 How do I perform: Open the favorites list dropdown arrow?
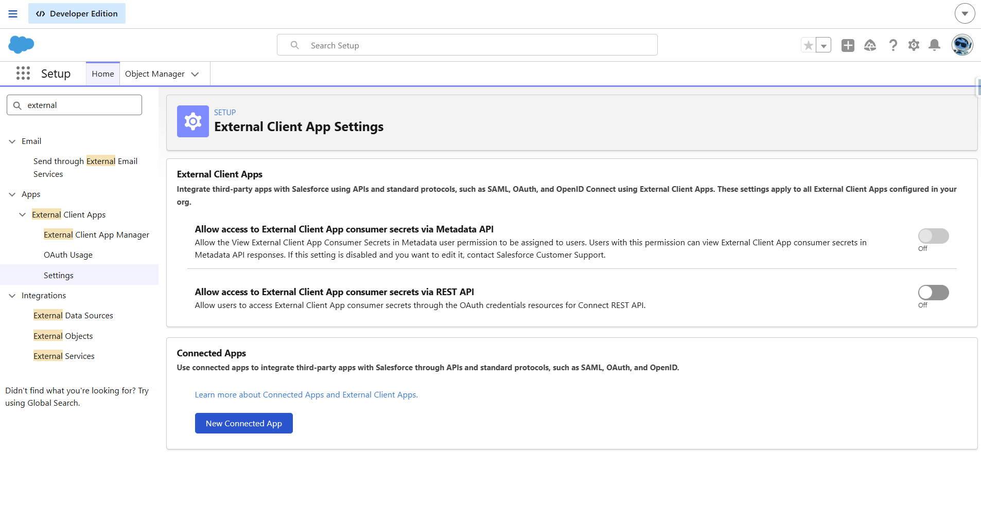click(x=824, y=45)
